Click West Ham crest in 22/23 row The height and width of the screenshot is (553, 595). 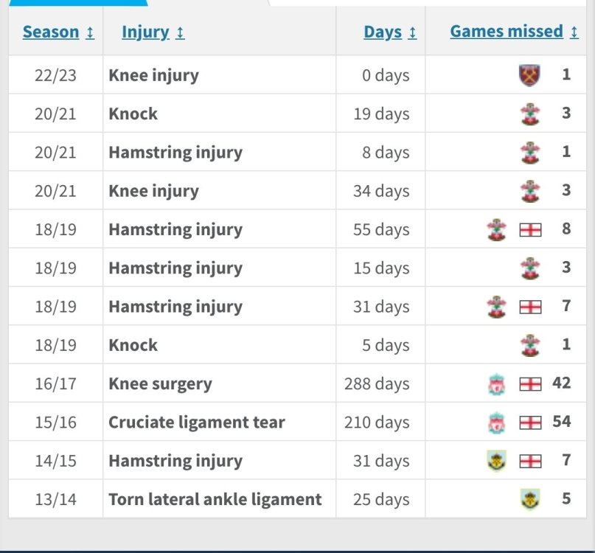[x=529, y=75]
